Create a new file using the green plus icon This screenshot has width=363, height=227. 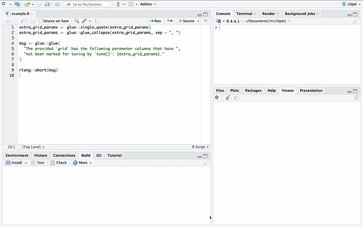(4, 4)
